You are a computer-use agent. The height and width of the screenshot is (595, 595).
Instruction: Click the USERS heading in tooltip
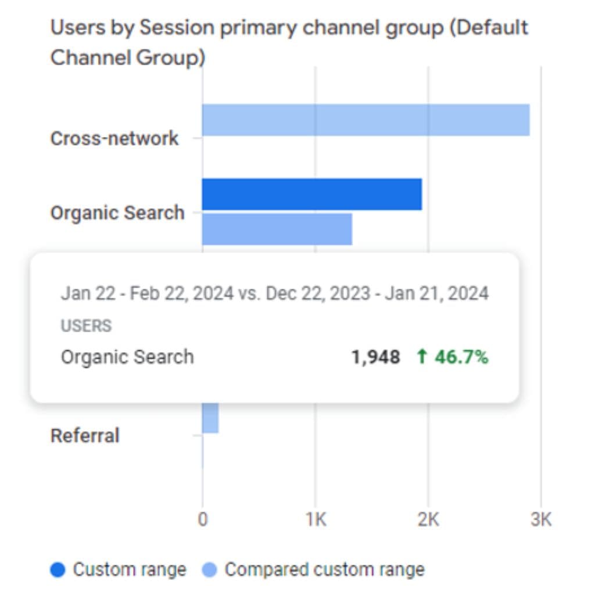(x=86, y=325)
